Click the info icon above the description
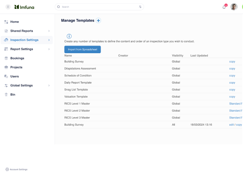 pos(69,36)
